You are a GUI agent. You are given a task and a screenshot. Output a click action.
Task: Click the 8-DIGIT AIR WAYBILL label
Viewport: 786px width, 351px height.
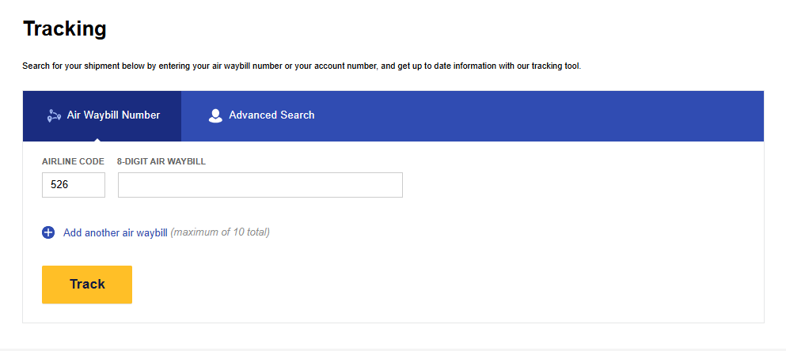[161, 161]
